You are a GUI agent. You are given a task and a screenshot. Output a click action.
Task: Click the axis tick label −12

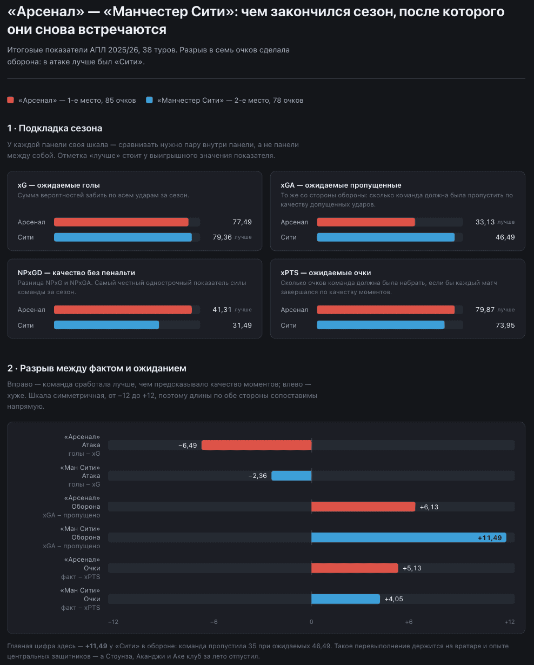click(x=113, y=622)
